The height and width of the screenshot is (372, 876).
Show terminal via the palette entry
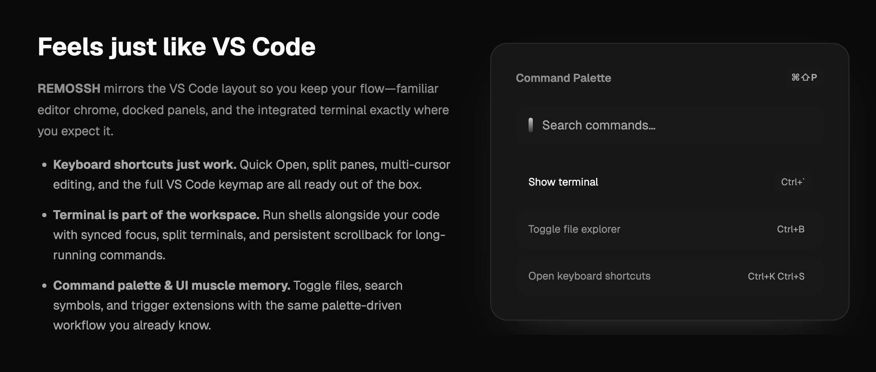pos(563,182)
